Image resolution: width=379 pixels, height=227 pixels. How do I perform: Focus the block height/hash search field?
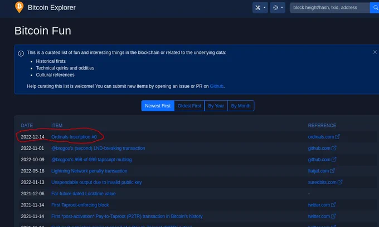330,8
